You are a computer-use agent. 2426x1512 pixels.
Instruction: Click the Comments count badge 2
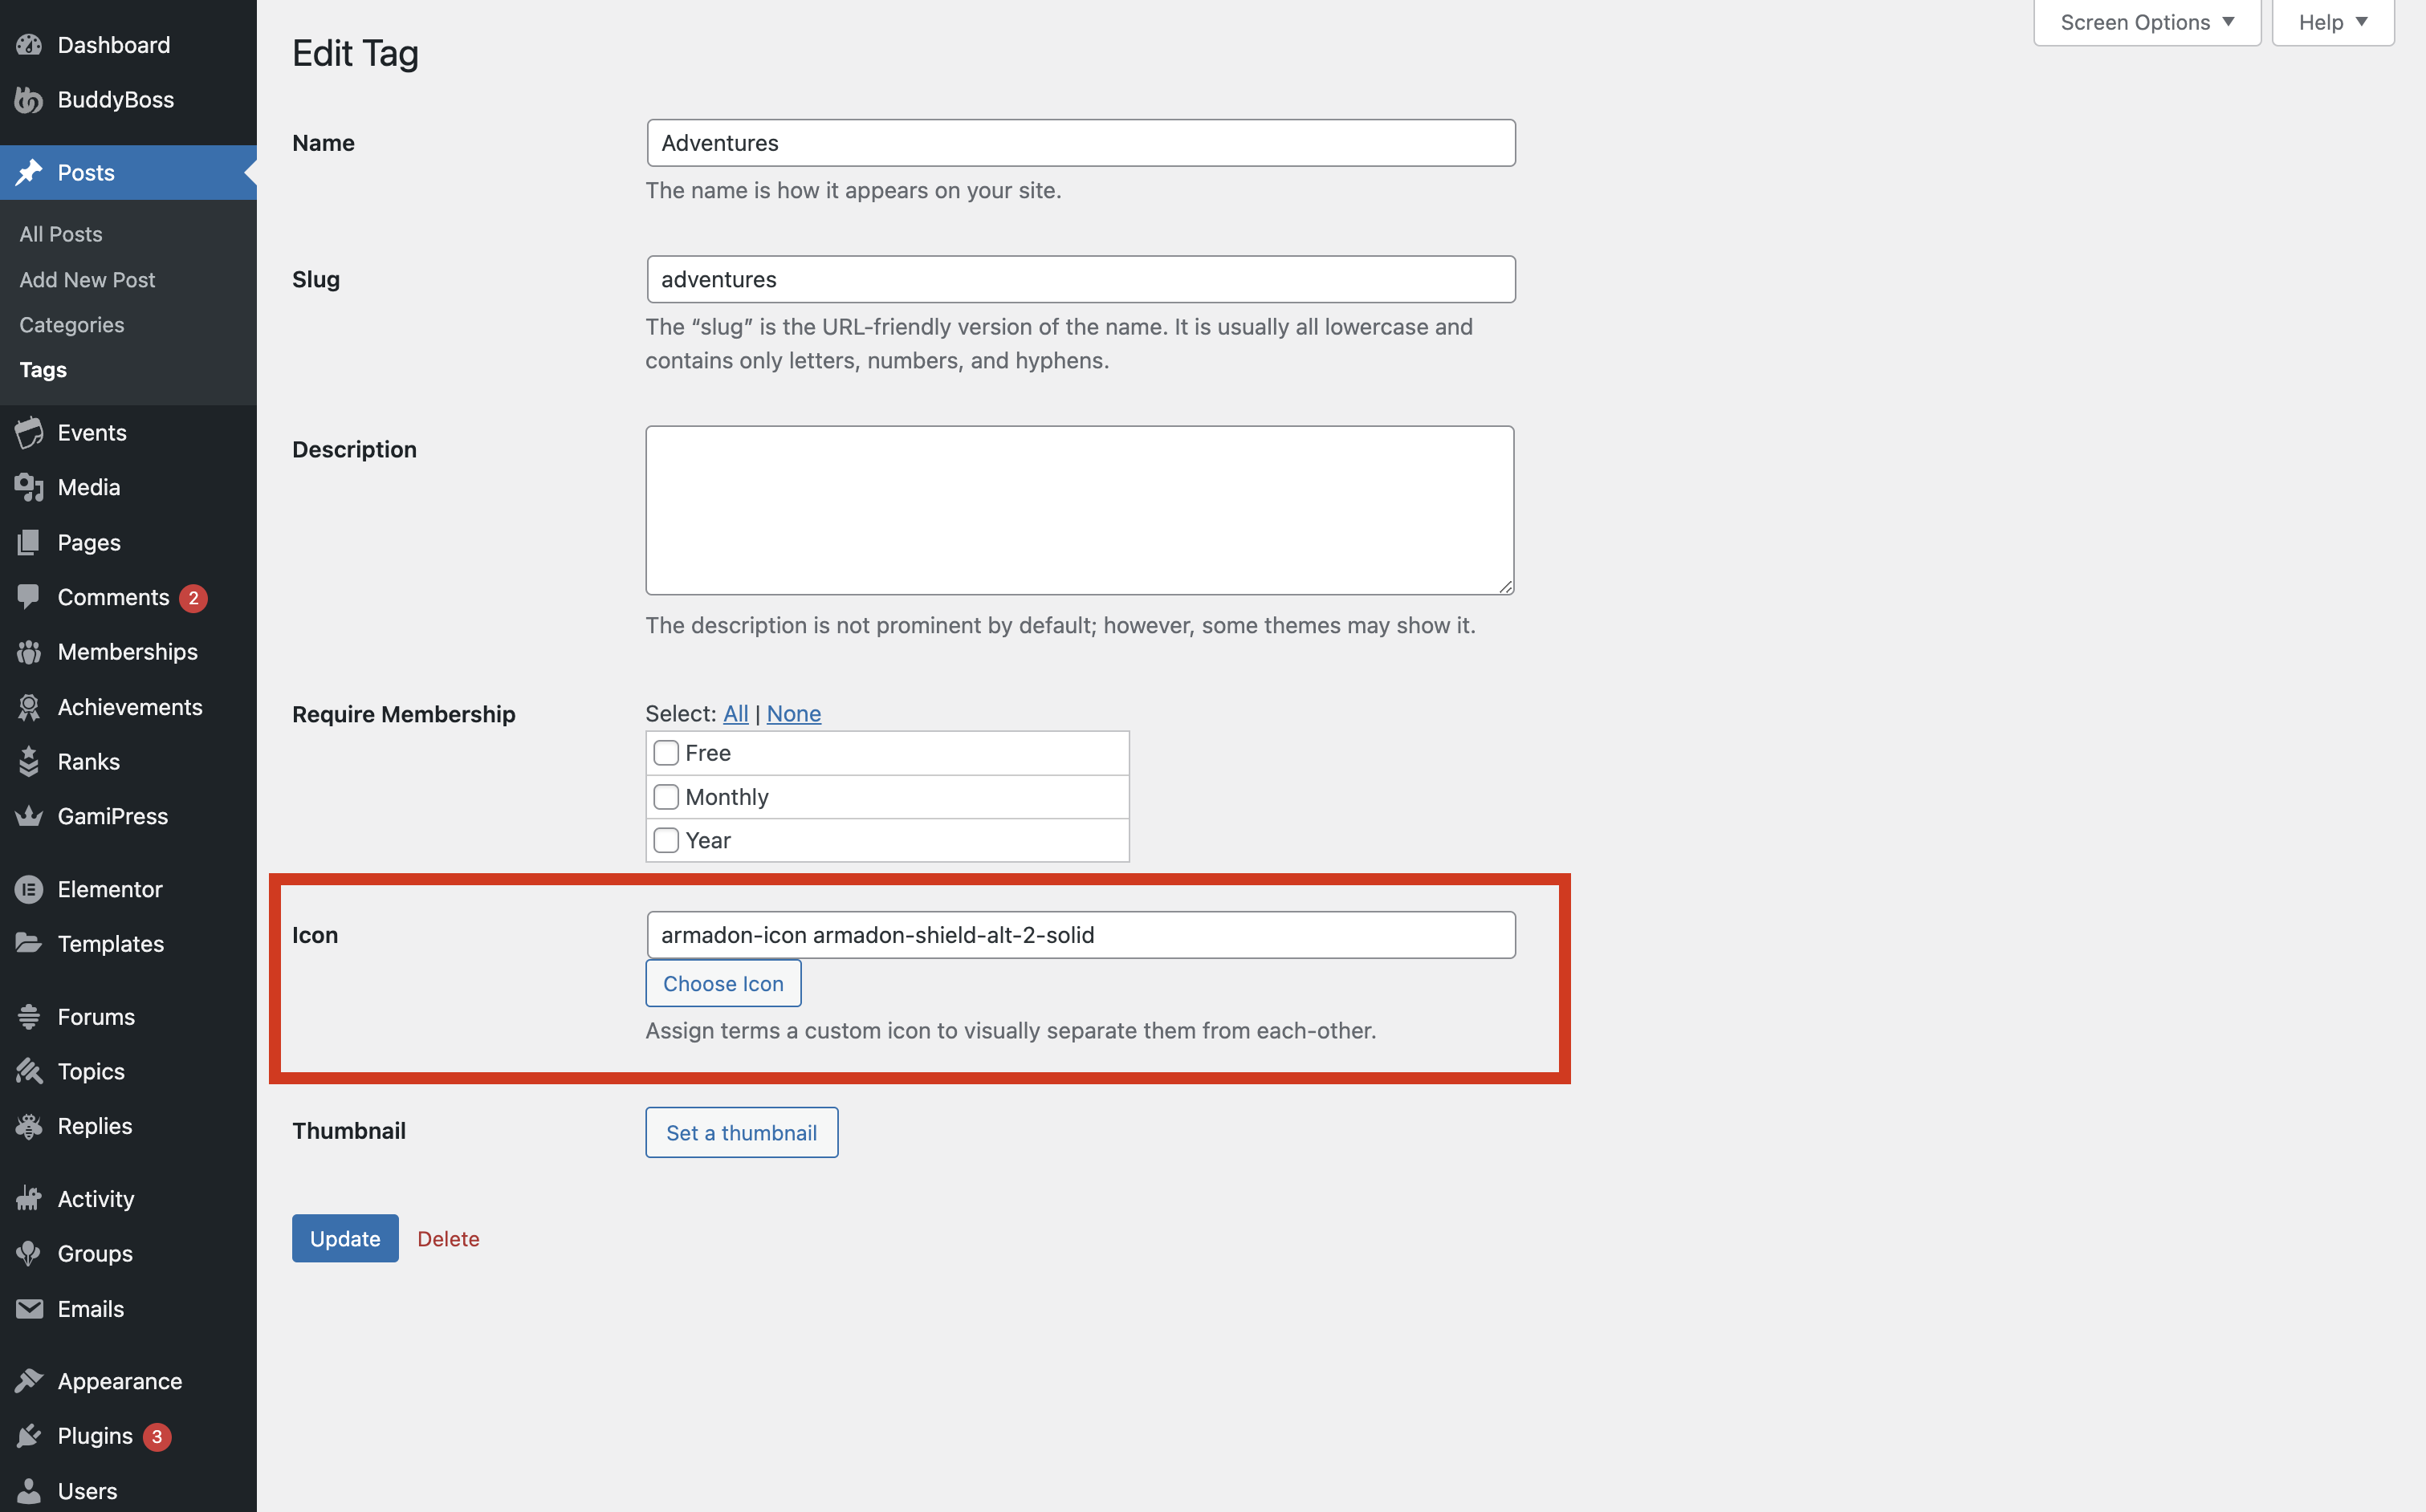193,598
